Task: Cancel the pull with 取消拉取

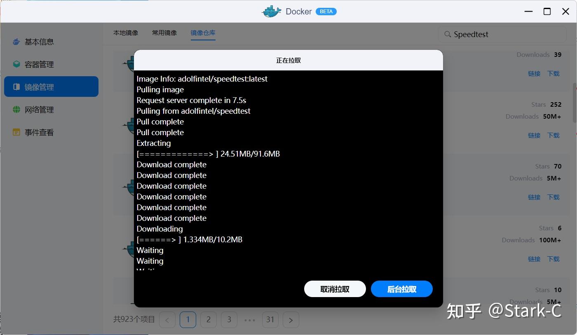Action: [335, 289]
